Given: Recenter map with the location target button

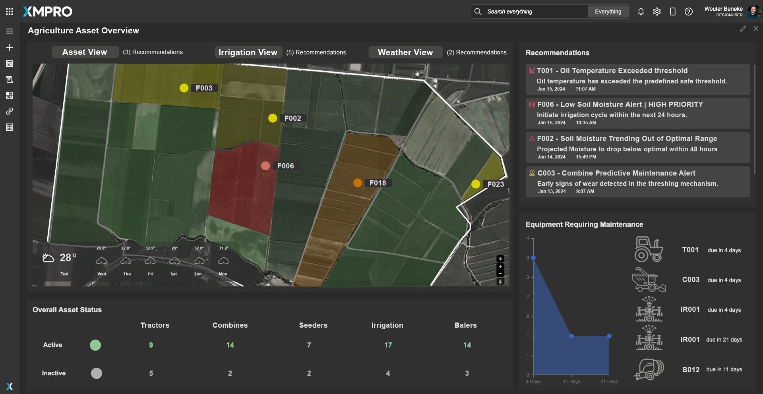Looking at the screenshot, I should pos(500,259).
